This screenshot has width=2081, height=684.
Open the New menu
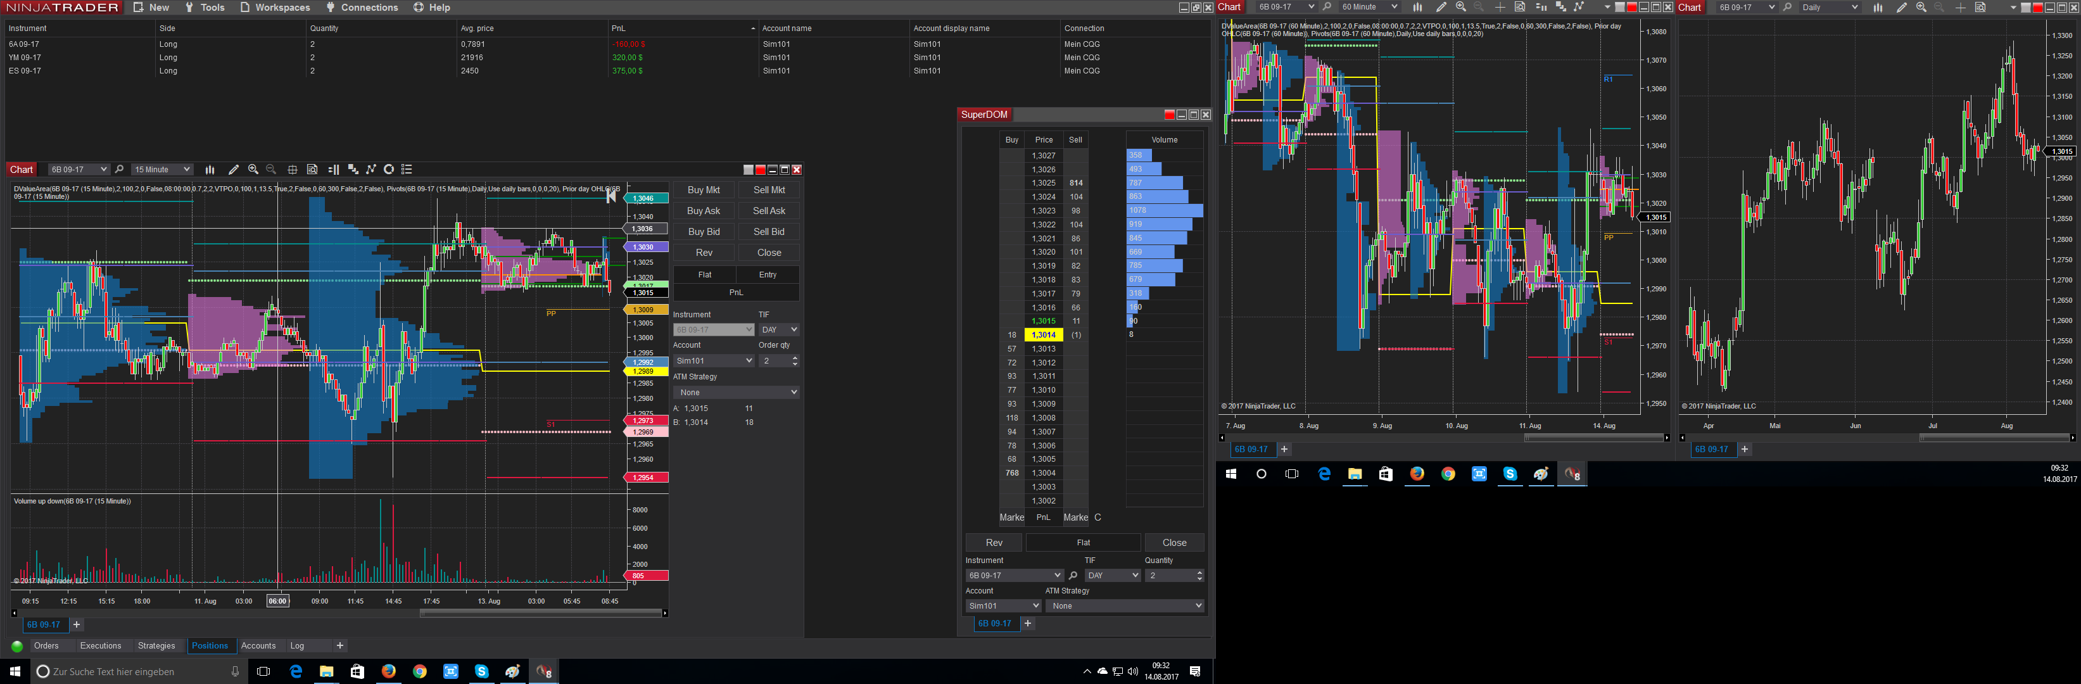click(151, 7)
